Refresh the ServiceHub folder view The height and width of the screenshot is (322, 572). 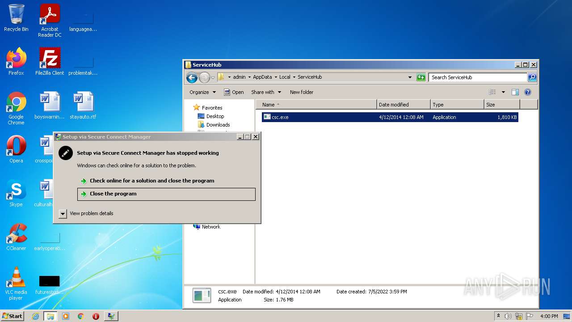pyautogui.click(x=421, y=77)
